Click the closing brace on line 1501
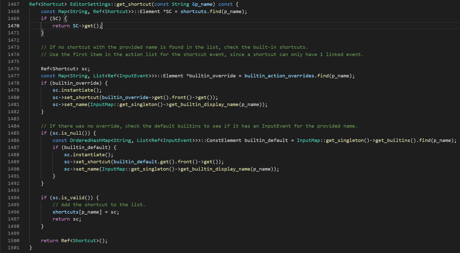 coord(30,247)
